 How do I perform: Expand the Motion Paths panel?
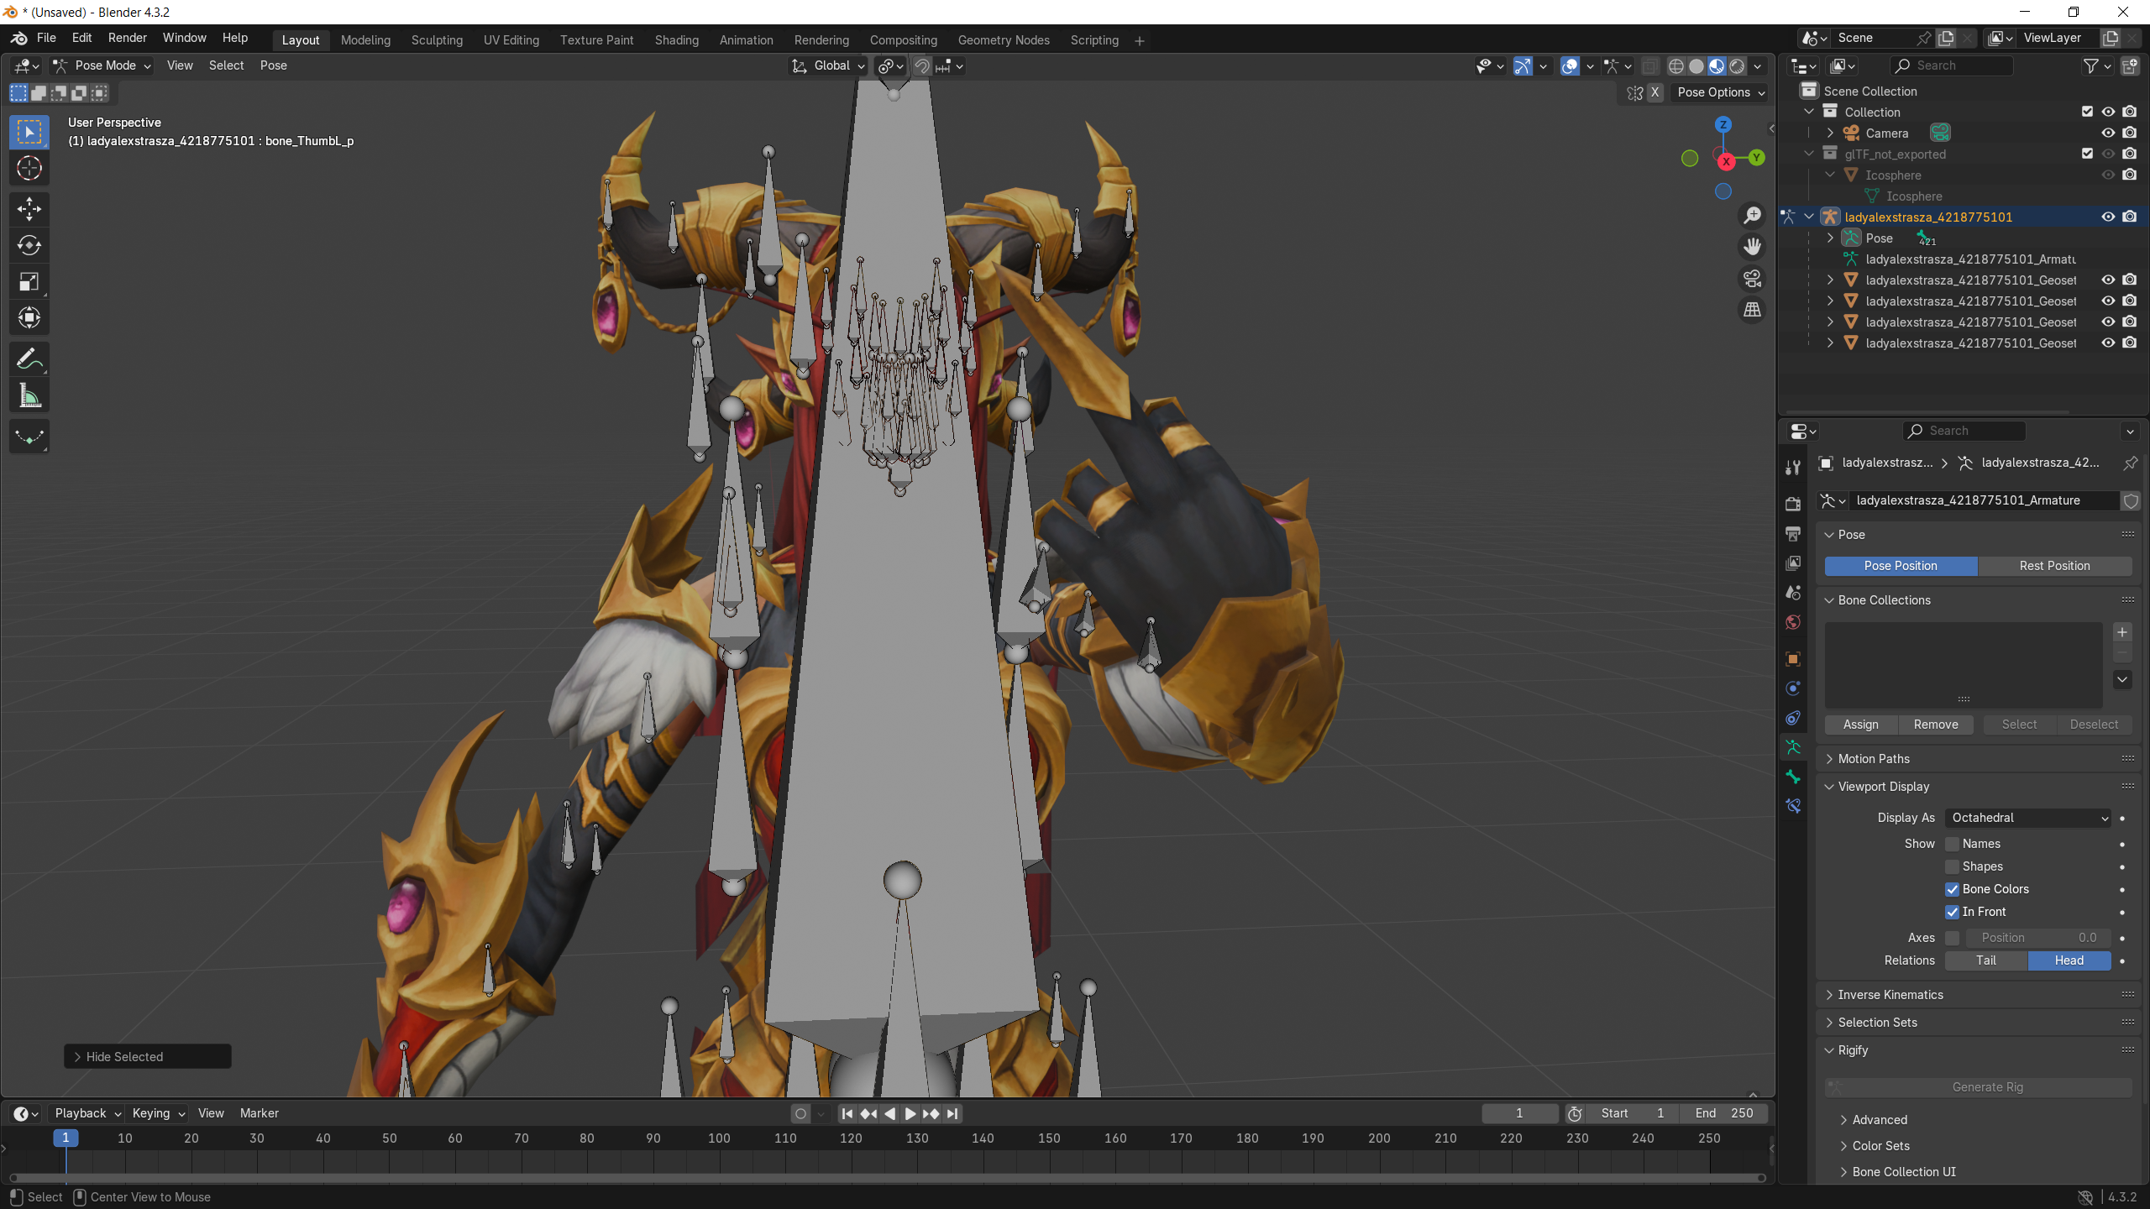point(1873,759)
